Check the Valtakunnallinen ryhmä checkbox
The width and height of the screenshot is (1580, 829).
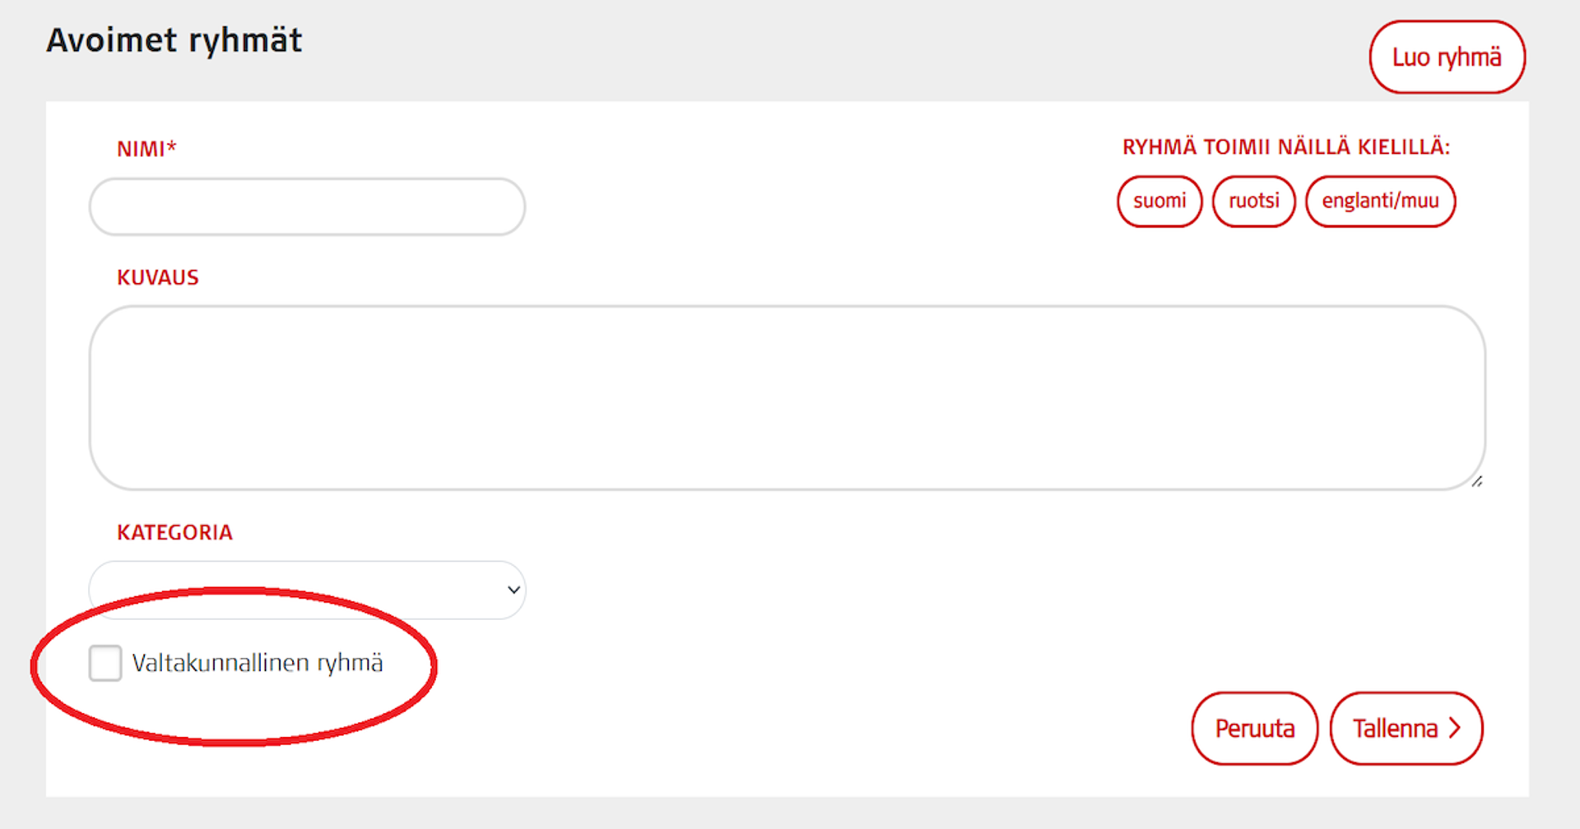(105, 663)
